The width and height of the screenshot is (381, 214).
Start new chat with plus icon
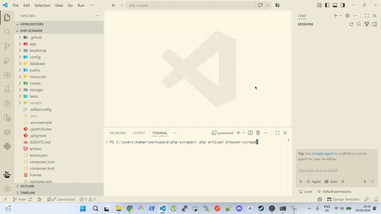[x=335, y=16]
